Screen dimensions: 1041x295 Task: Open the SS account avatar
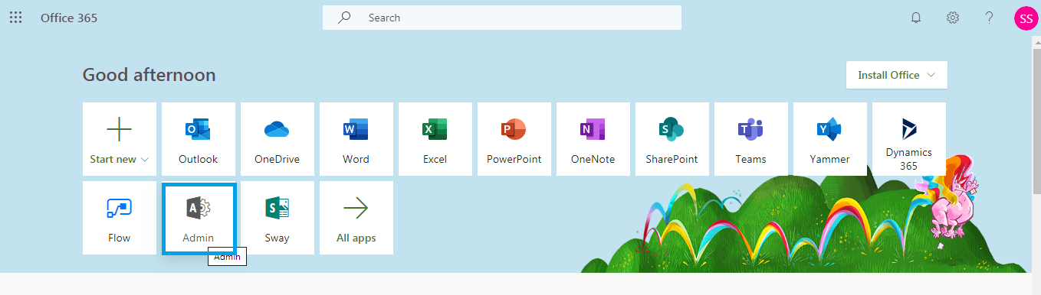pos(1026,18)
